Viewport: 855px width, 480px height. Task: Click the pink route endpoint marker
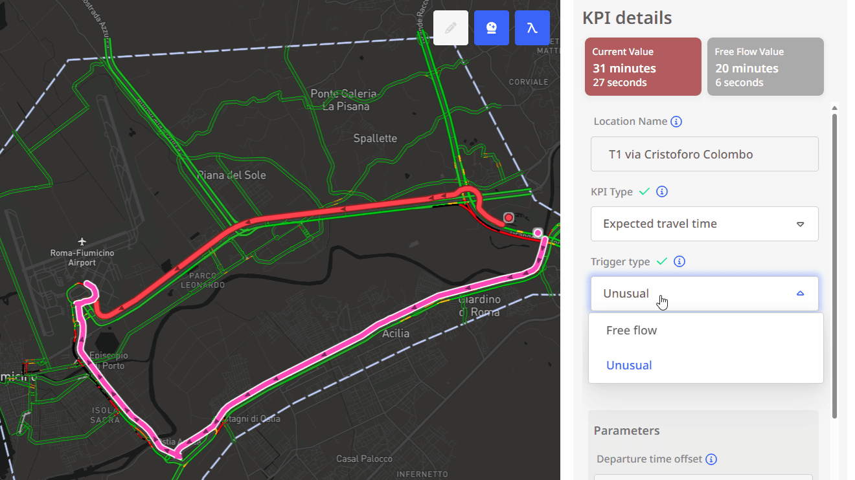point(538,232)
